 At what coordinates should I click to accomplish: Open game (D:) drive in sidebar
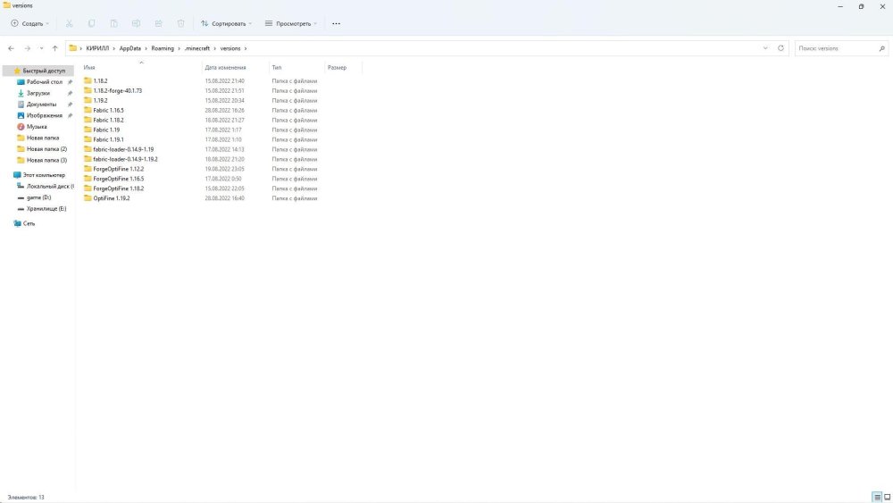pyautogui.click(x=38, y=197)
